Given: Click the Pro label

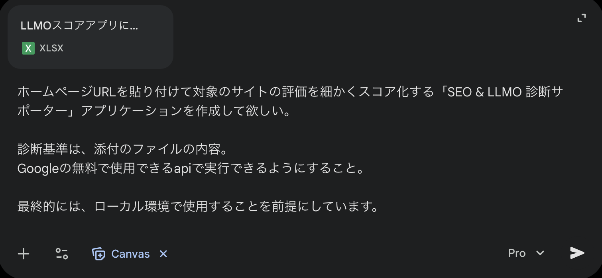Looking at the screenshot, I should (x=516, y=253).
